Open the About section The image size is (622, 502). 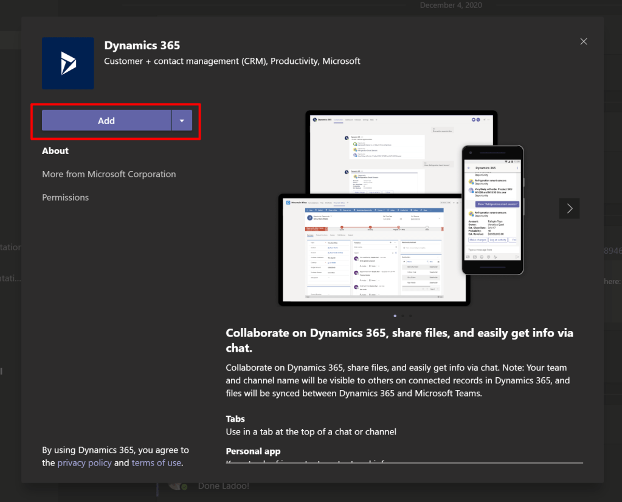[x=55, y=151]
